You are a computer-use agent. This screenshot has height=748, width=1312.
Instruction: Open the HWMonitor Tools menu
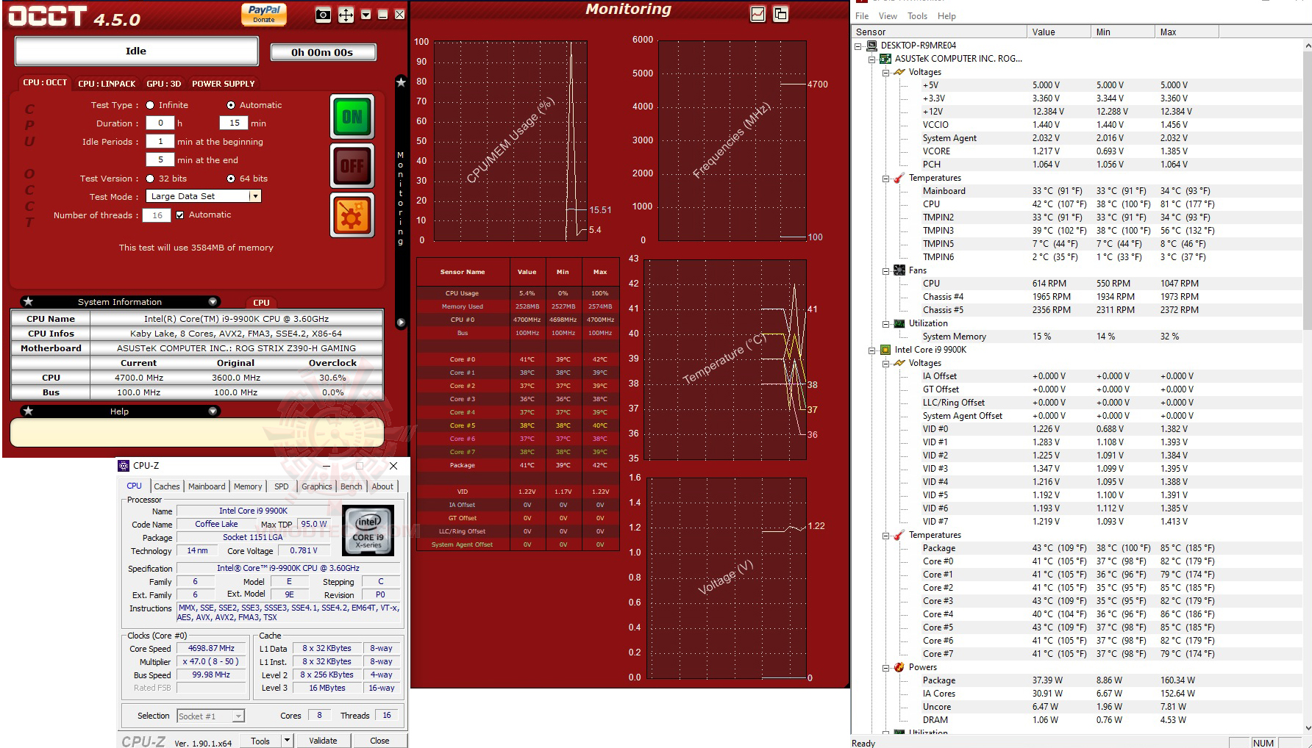[x=917, y=16]
